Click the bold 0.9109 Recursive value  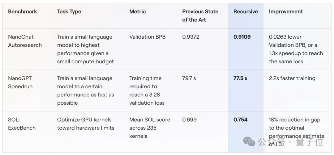tap(242, 37)
